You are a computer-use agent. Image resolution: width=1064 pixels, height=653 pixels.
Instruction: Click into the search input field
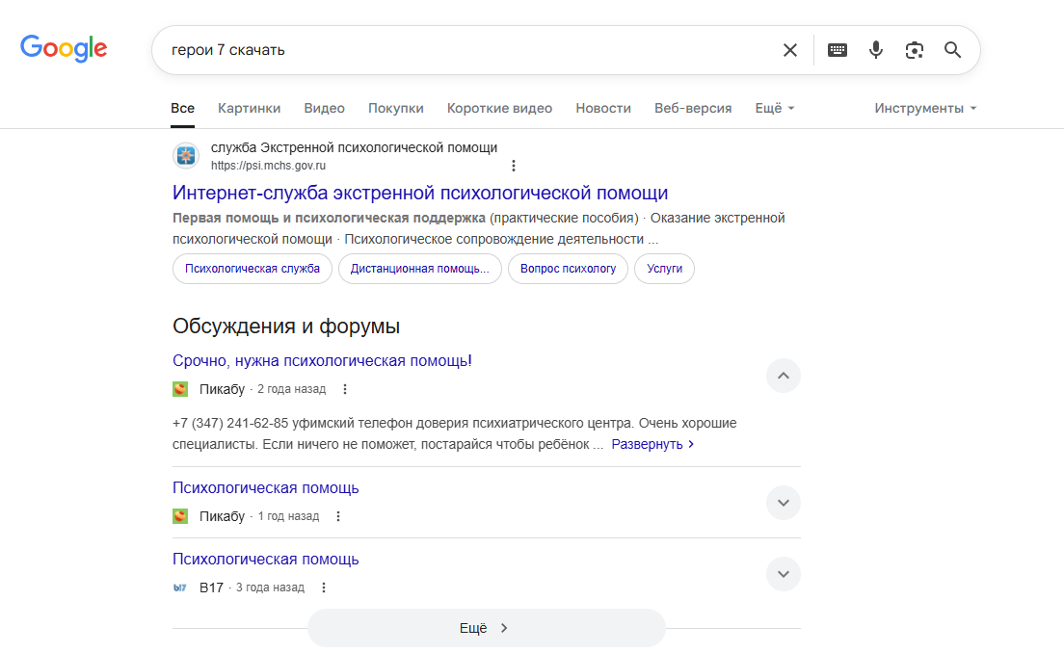[463, 50]
